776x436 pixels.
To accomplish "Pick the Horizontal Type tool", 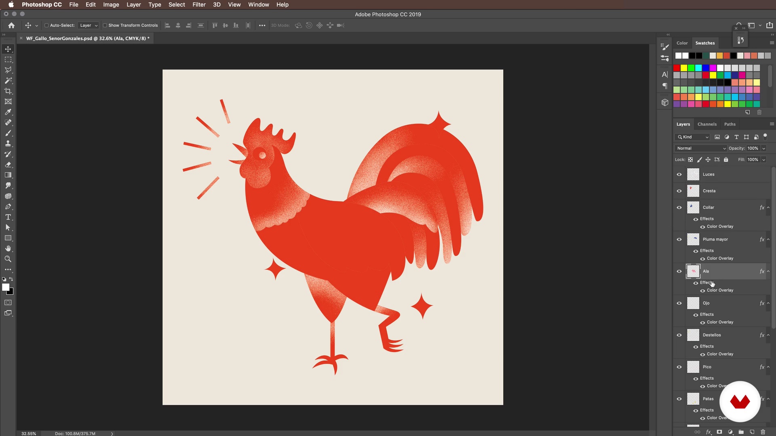I will tap(8, 217).
